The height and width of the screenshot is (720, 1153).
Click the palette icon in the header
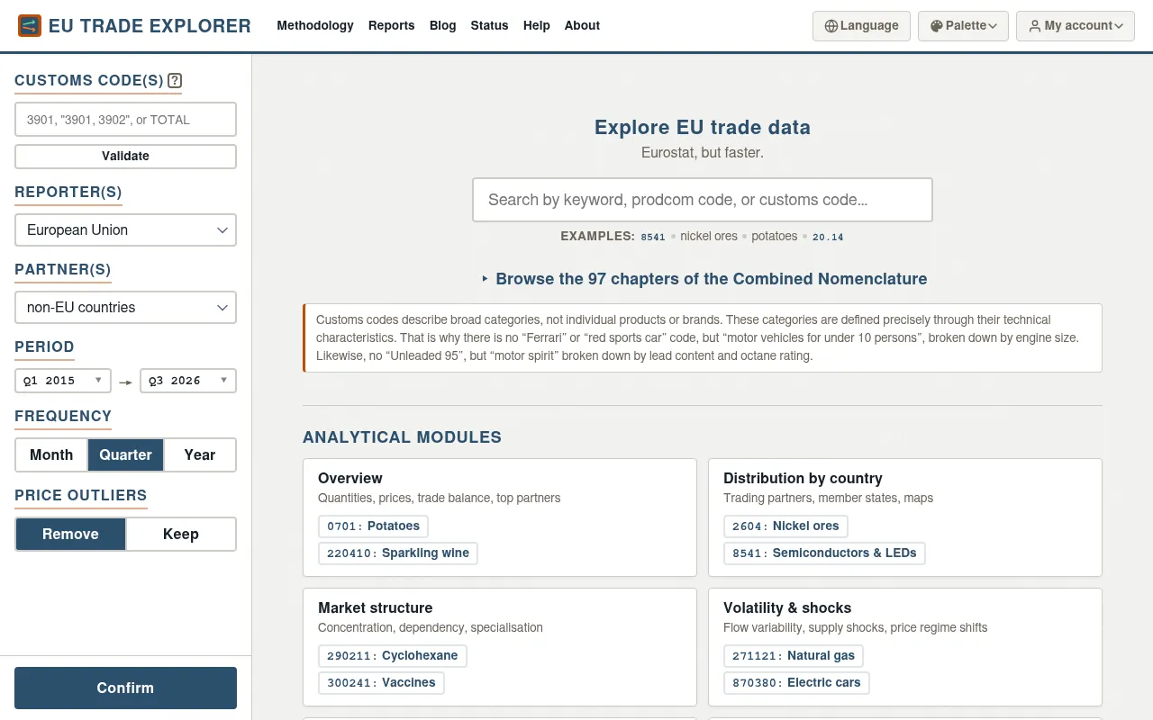coord(937,26)
